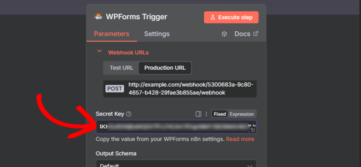The image size is (361, 167).
Task: Switch Secret Key mode to Expression
Action: tap(241, 114)
